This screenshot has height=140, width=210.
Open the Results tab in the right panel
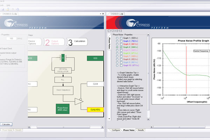pyautogui.click(x=141, y=130)
